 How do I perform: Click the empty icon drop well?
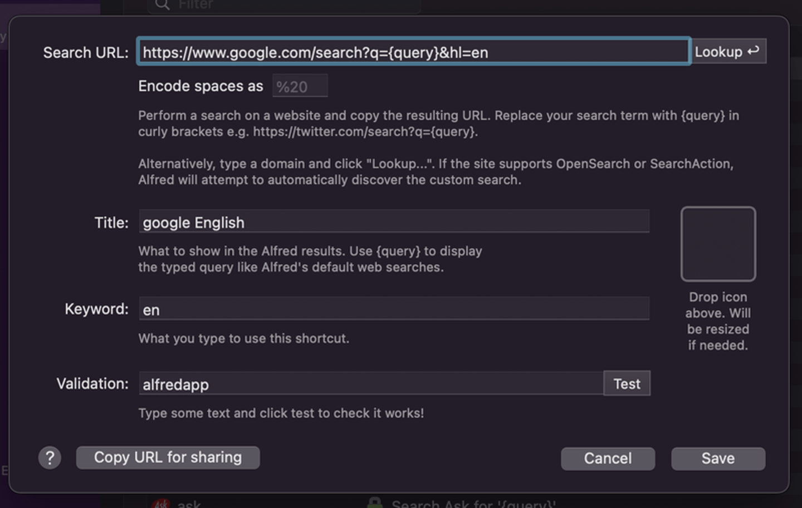(718, 244)
